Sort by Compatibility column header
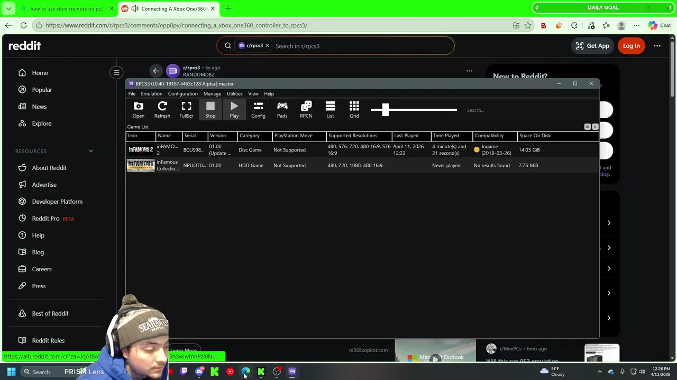Viewport: 677px width, 380px height. 495,136
